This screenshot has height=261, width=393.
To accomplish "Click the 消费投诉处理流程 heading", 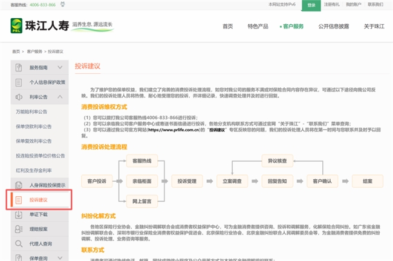I will (104, 147).
